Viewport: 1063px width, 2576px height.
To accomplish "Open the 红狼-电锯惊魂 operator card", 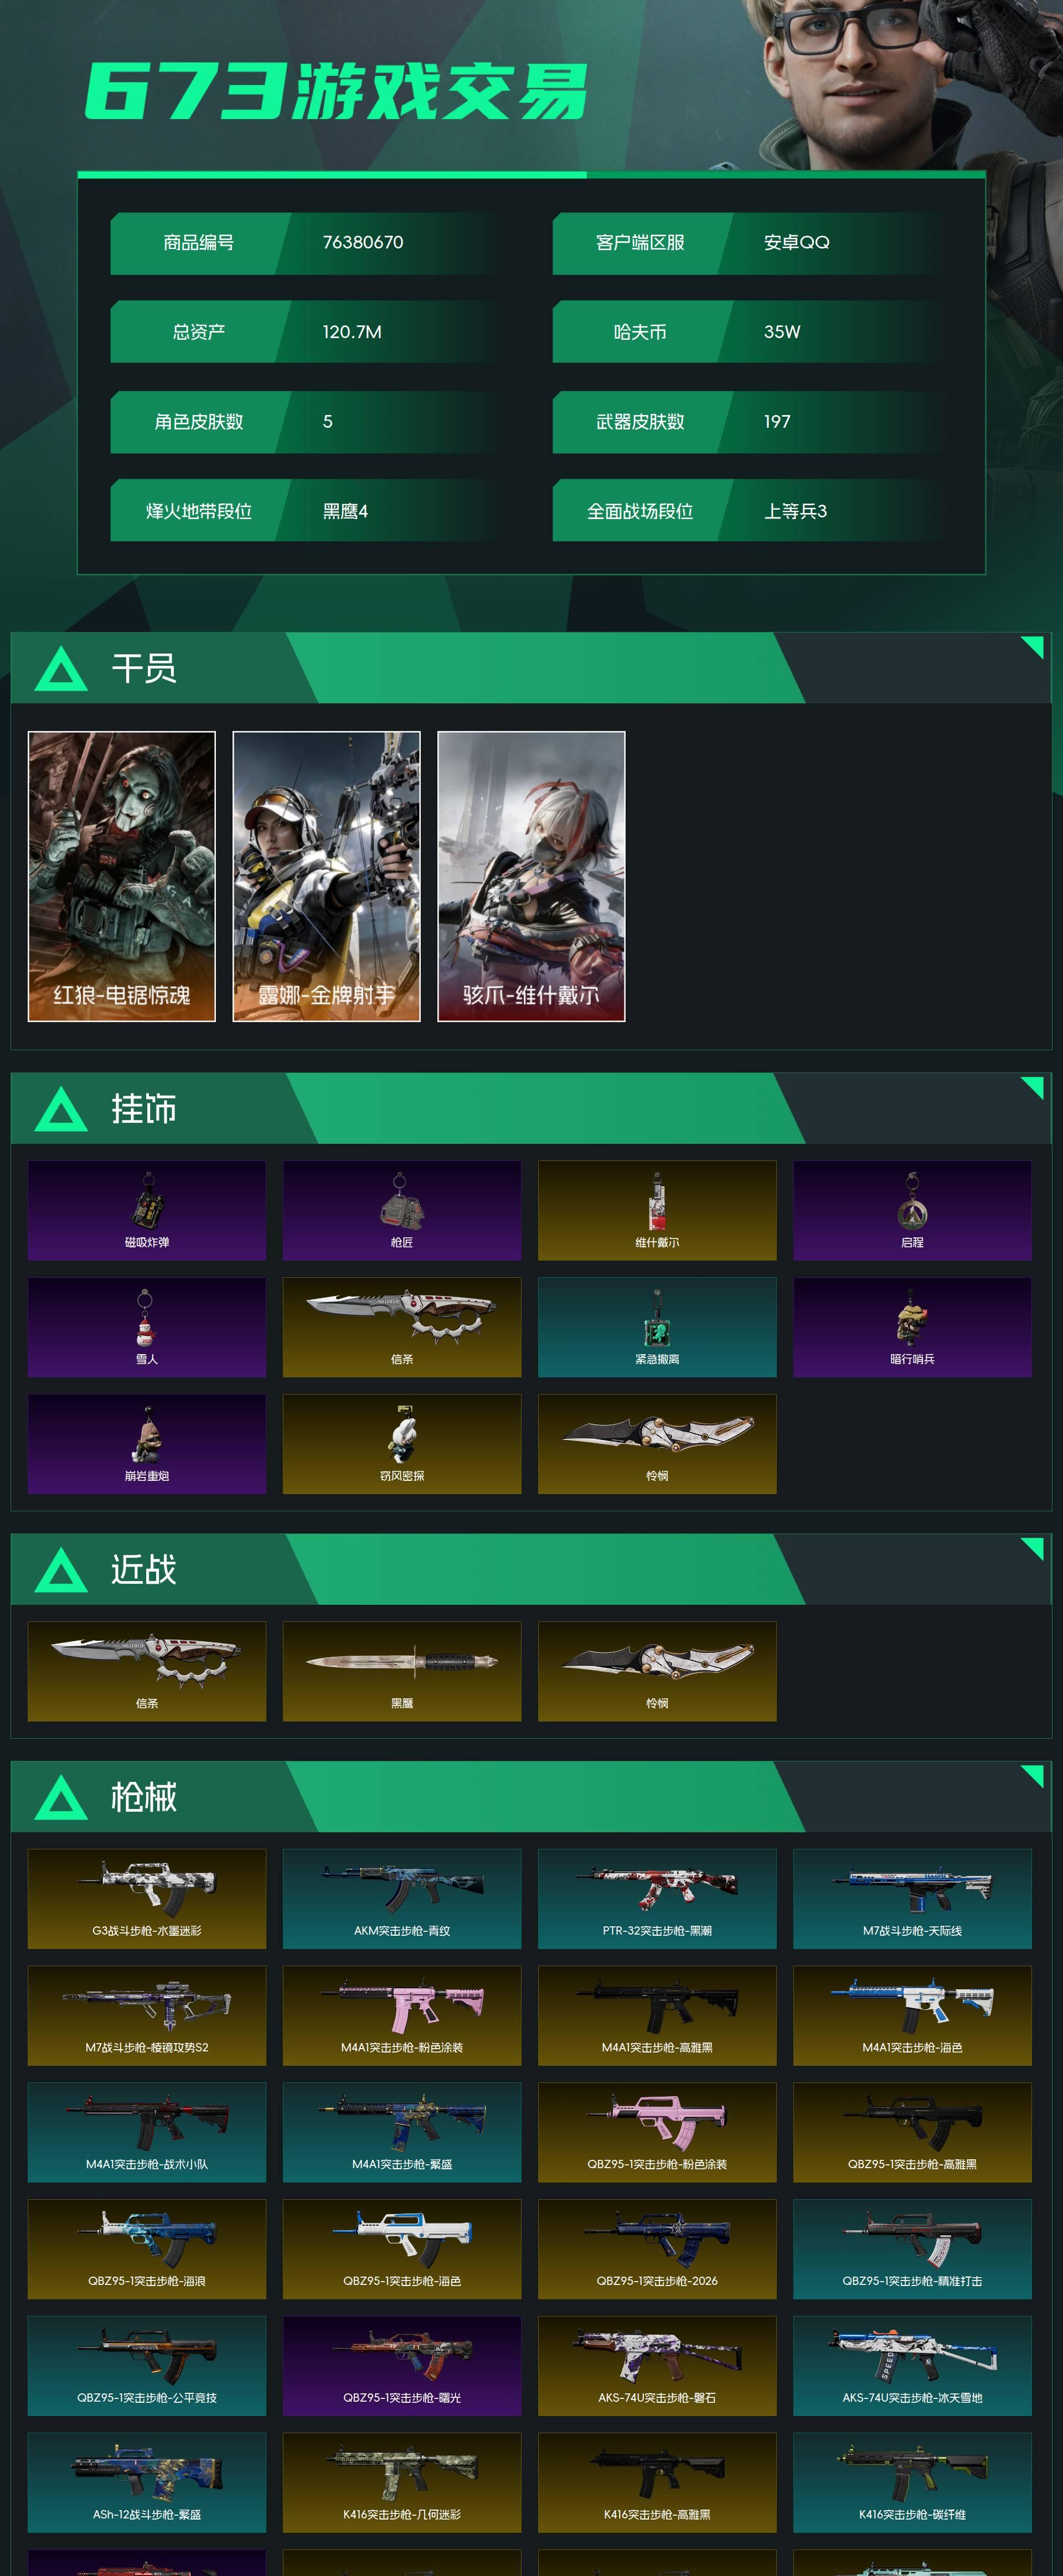I will pyautogui.click(x=121, y=876).
